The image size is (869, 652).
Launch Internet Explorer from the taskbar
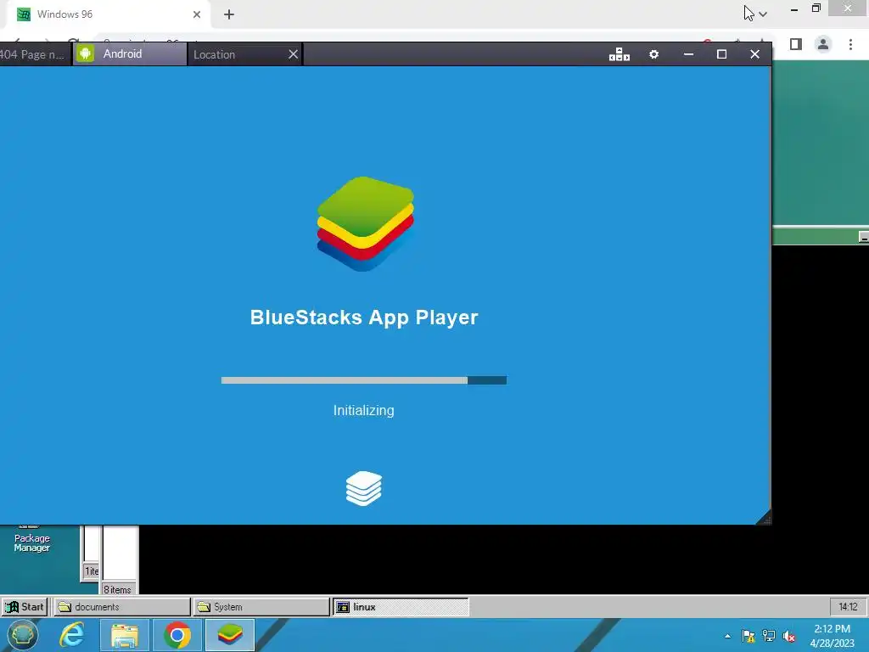click(x=73, y=635)
